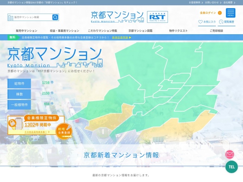Click the 新規会員登録 link in the blue bar
The image size is (243, 182).
point(120,38)
